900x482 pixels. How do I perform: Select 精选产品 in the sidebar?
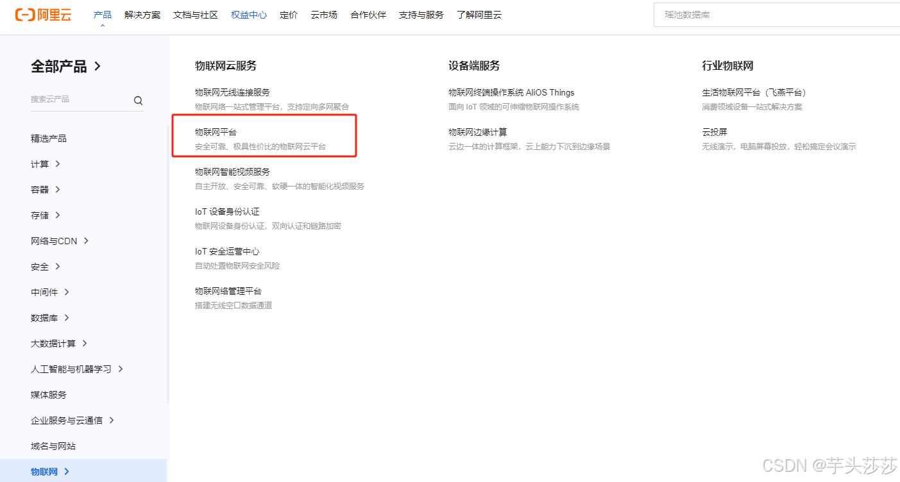point(49,138)
